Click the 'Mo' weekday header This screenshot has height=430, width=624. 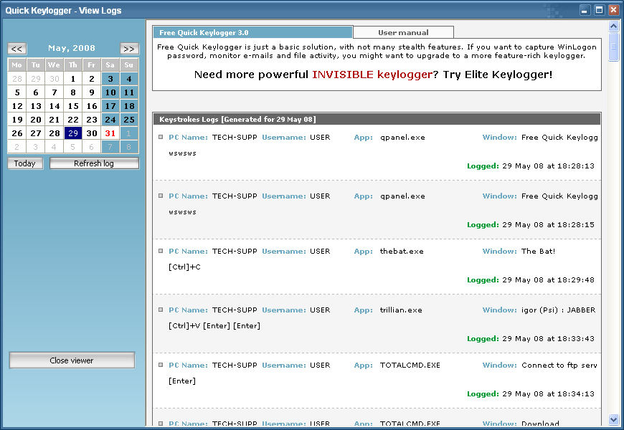[17, 64]
